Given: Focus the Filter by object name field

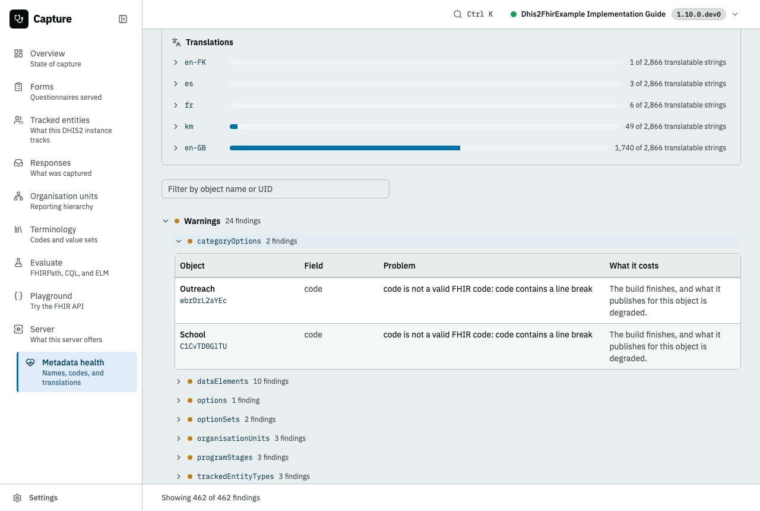Looking at the screenshot, I should [275, 189].
